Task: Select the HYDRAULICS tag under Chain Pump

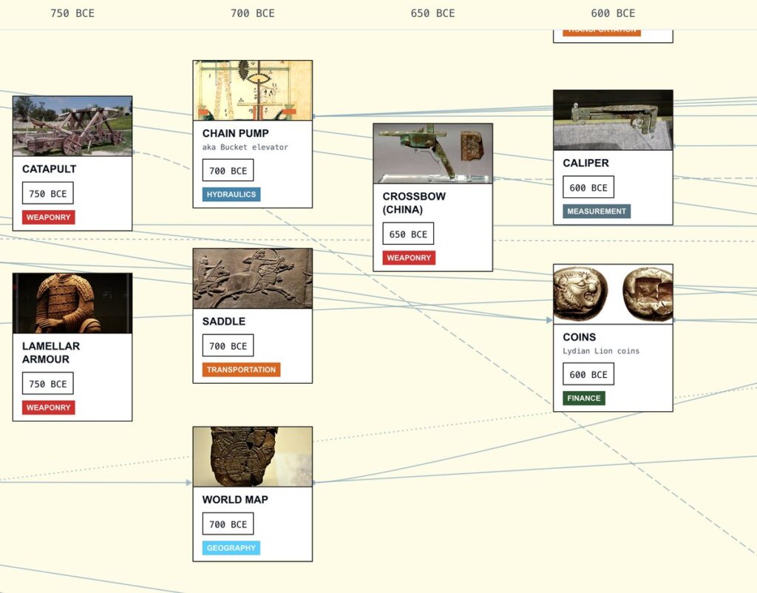Action: pyautogui.click(x=230, y=194)
